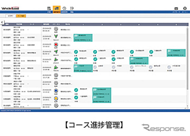Click the third completed checkmark in the five-checkmark row
Image resolution: width=190 pixels, height=136 pixels.
(113, 52)
